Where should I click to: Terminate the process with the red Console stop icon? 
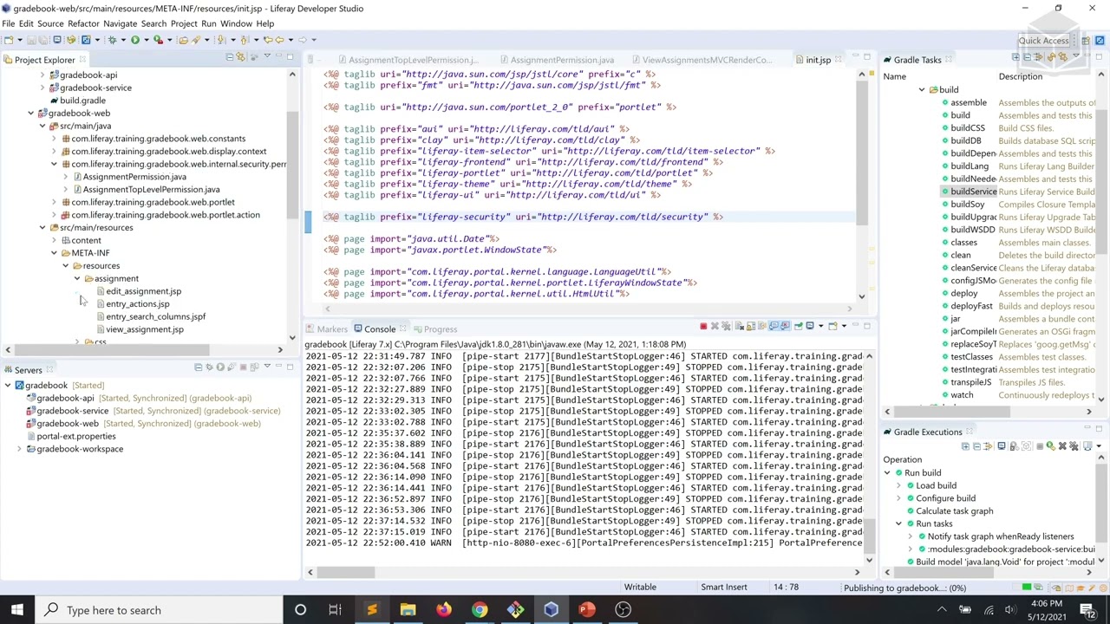[x=703, y=327]
